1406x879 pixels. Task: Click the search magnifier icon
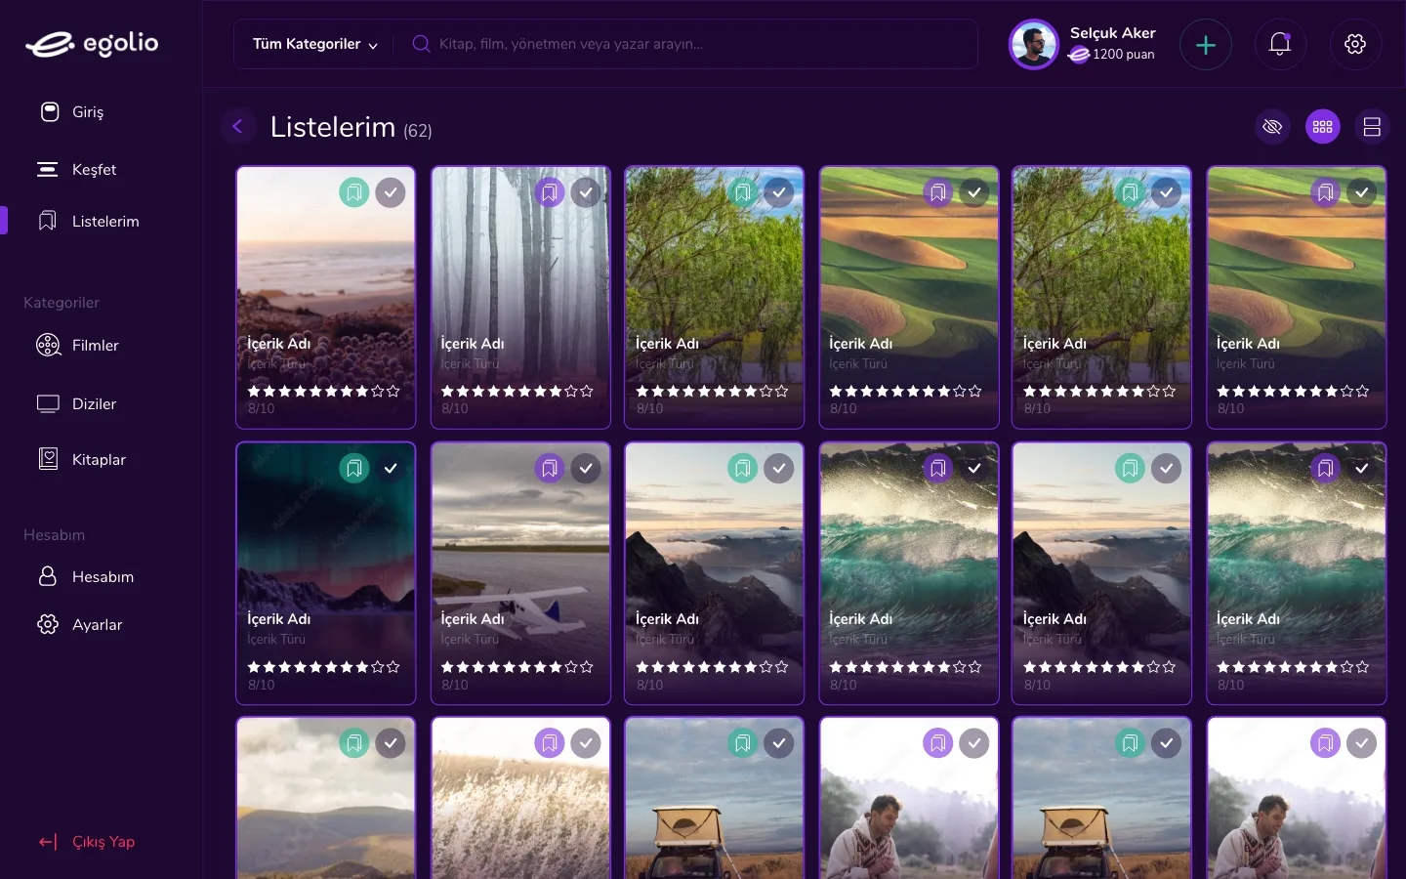point(421,44)
